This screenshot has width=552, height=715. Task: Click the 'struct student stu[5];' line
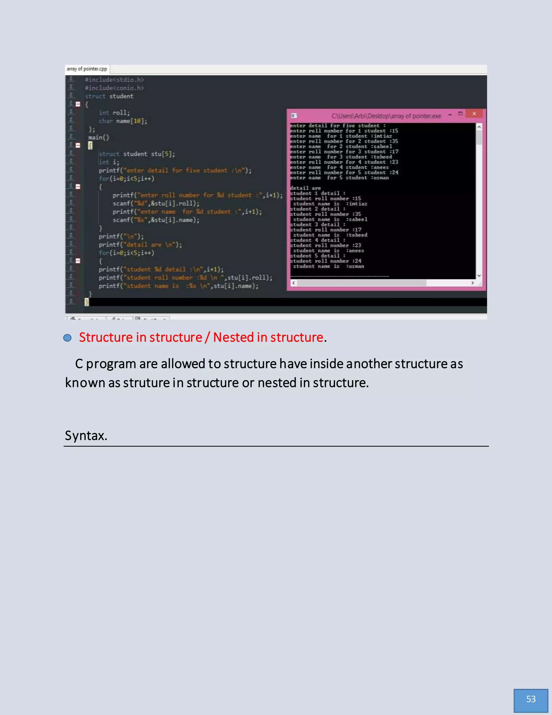point(137,154)
